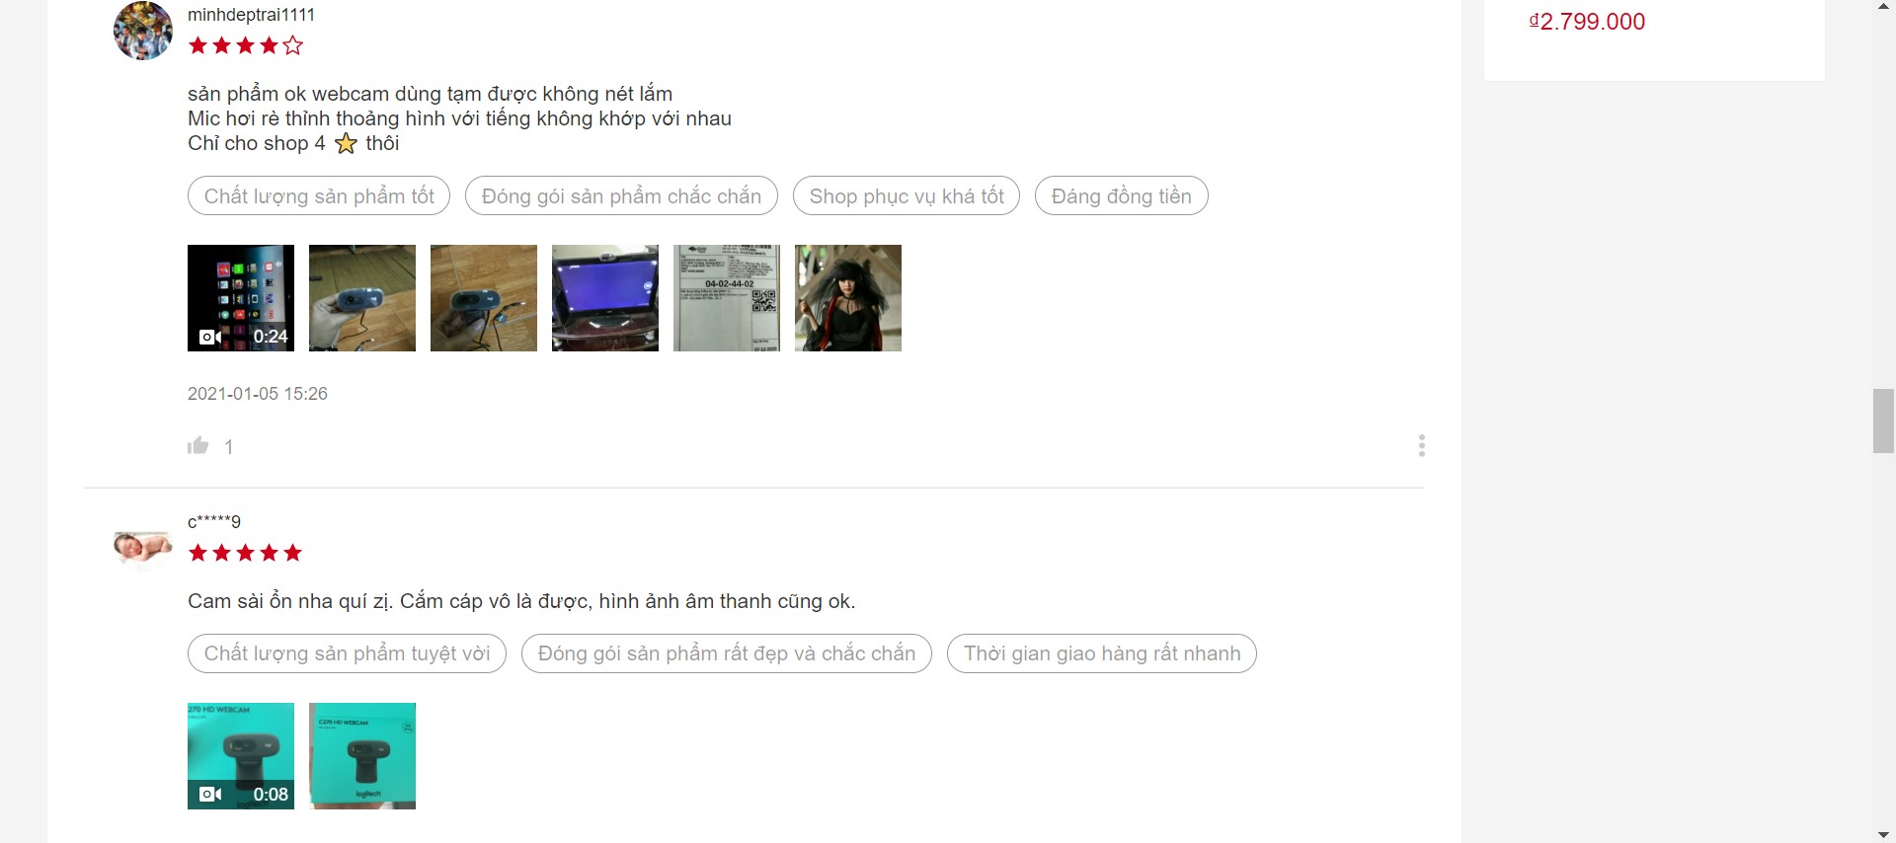Open the three-dot review options menu

1421,446
